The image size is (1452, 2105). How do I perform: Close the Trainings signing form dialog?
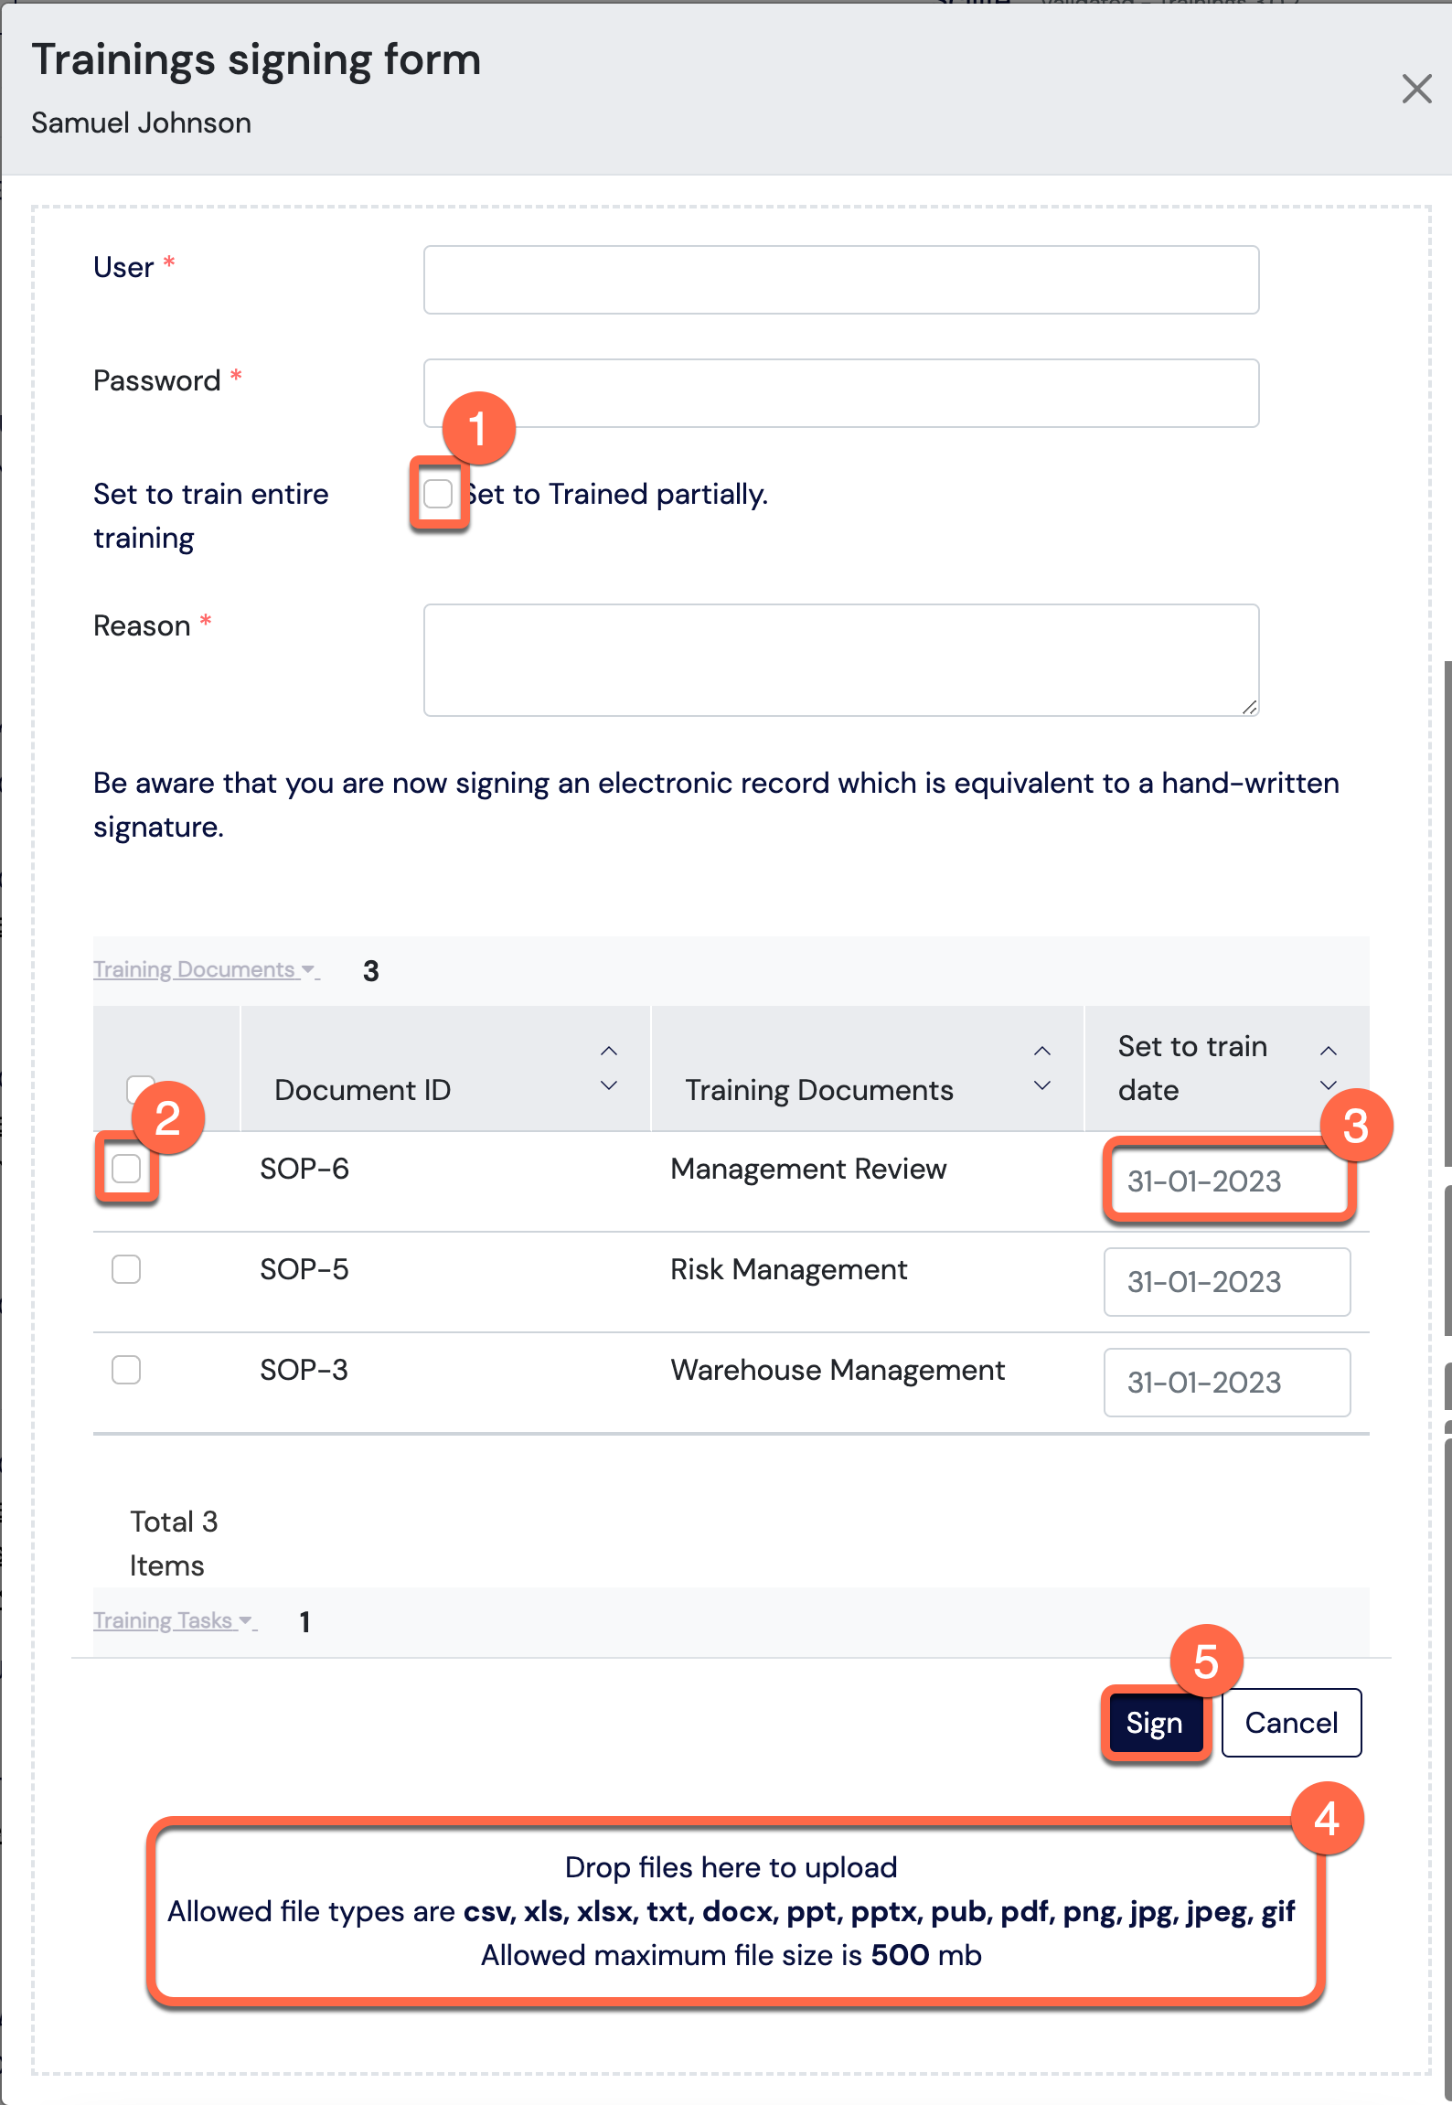[x=1416, y=89]
